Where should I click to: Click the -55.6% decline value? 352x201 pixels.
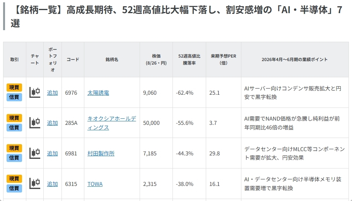click(185, 123)
